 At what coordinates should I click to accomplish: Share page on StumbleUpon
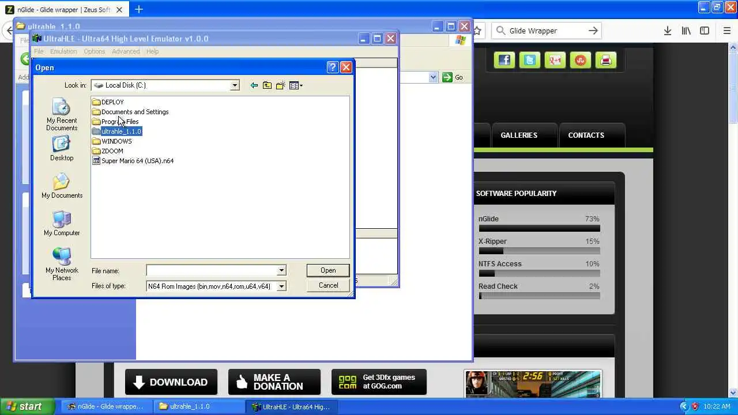pyautogui.click(x=581, y=60)
